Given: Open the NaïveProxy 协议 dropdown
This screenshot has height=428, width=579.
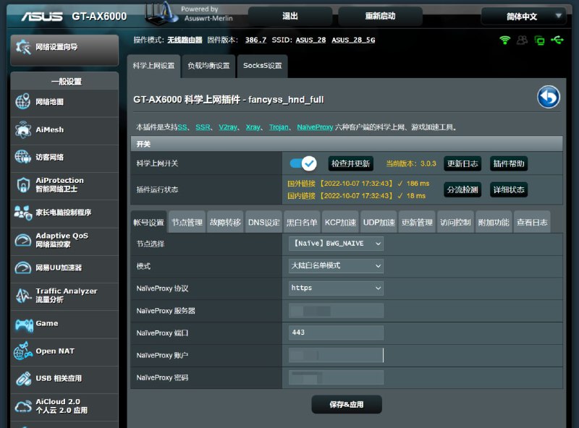Looking at the screenshot, I should pos(336,288).
